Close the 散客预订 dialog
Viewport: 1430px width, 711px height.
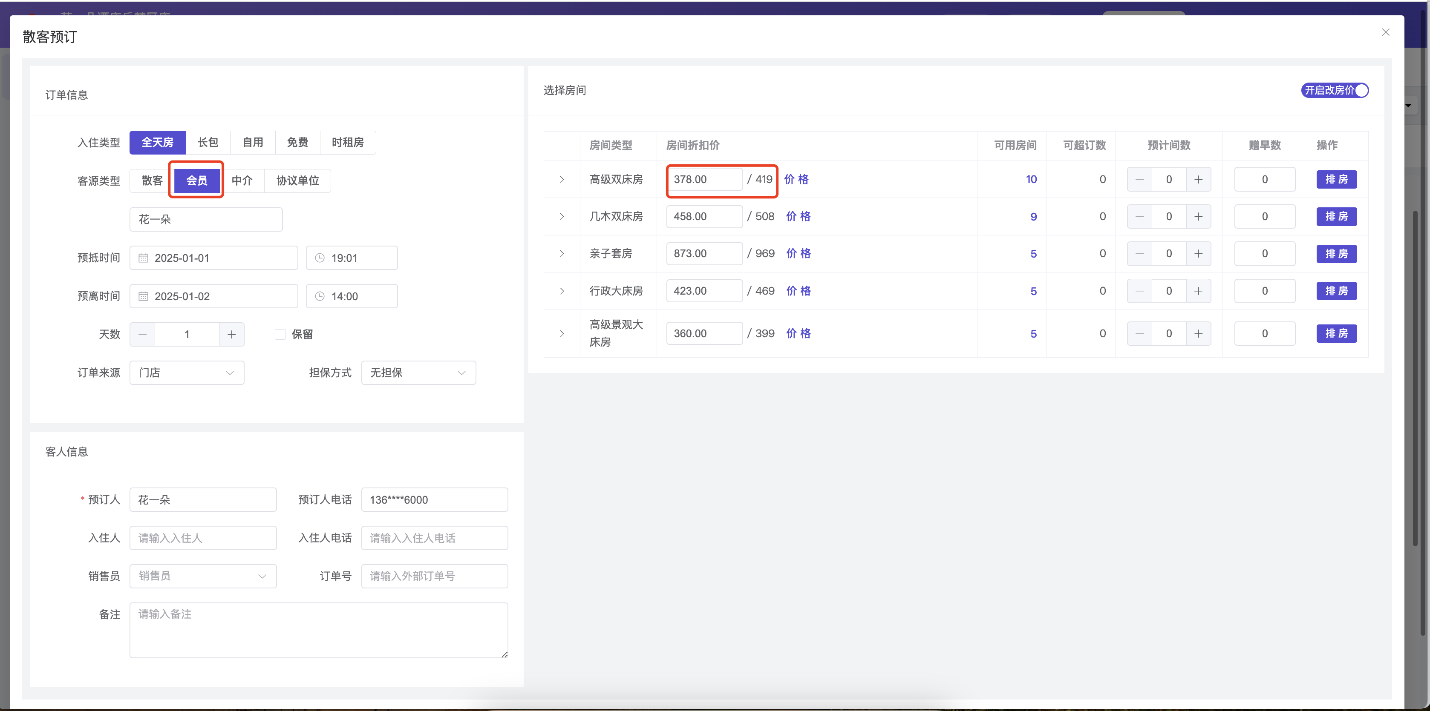pyautogui.click(x=1385, y=32)
